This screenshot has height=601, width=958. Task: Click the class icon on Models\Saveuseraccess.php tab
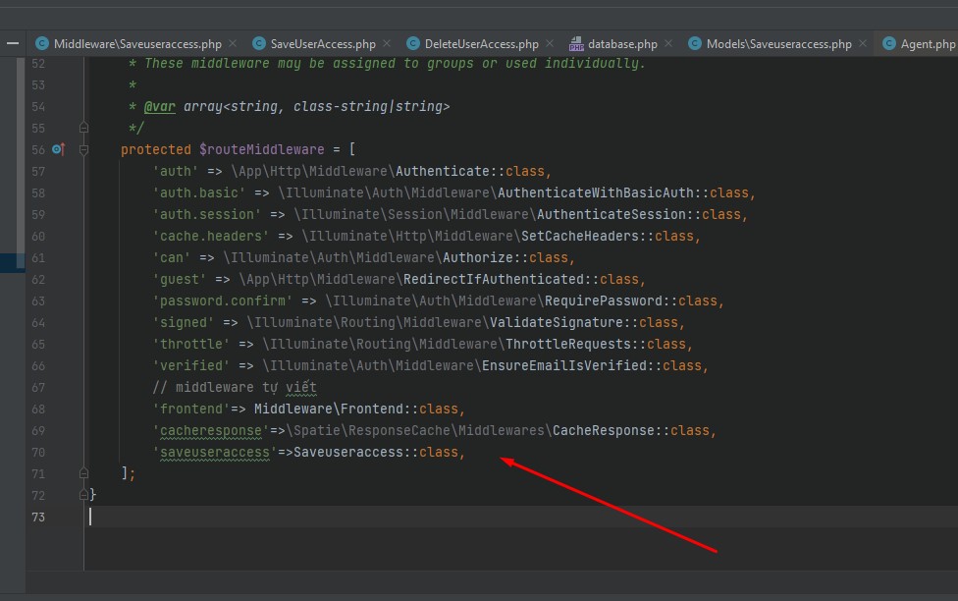coord(695,43)
